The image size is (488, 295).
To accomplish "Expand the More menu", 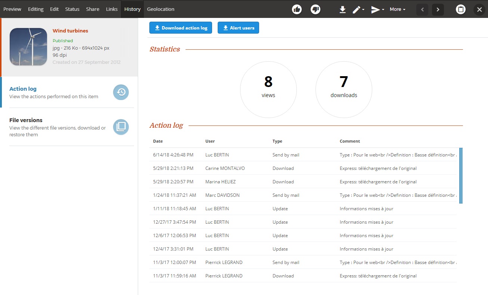I will point(397,9).
